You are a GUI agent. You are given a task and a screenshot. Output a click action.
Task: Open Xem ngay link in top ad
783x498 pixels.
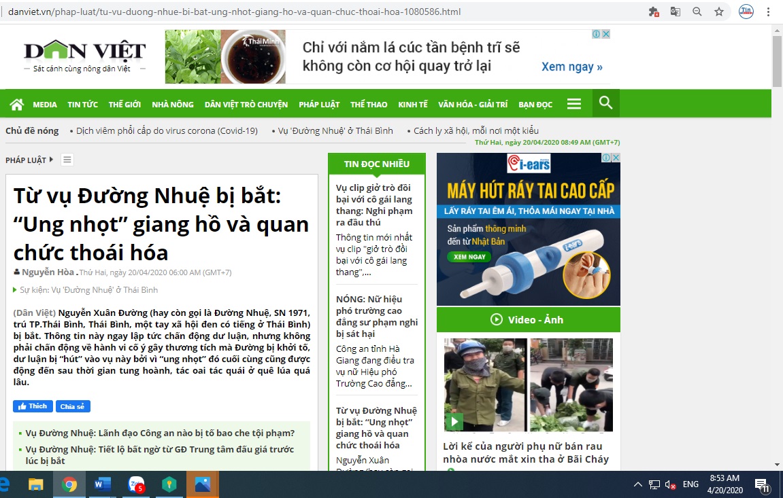[572, 67]
